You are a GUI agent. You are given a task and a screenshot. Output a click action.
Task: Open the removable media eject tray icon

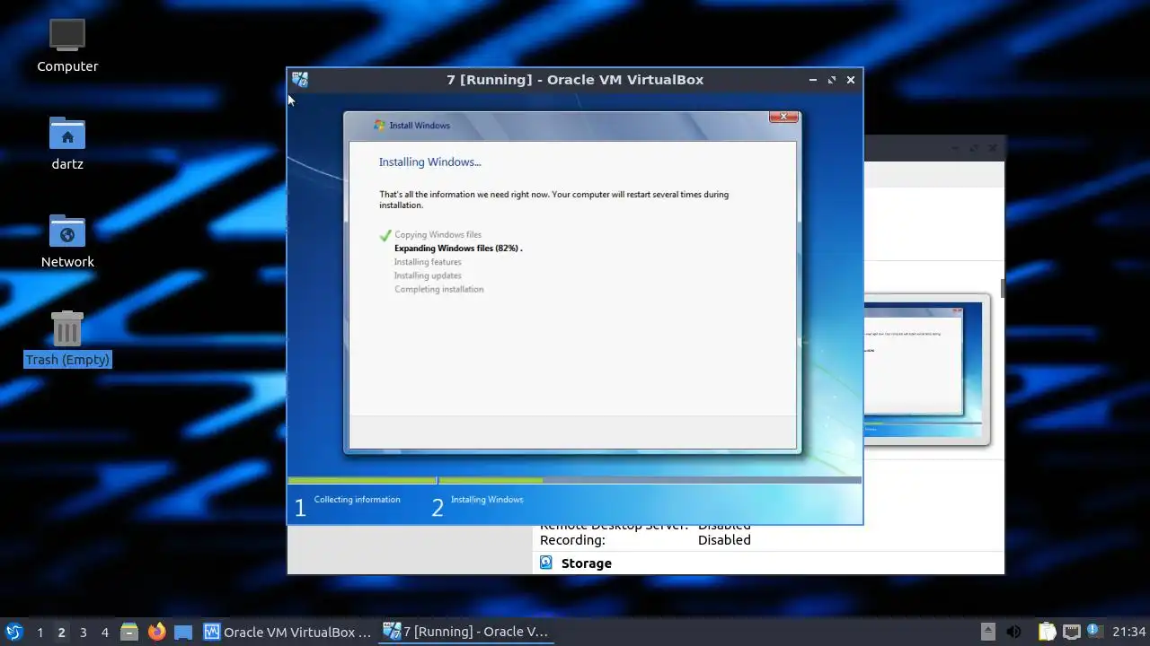[987, 632]
